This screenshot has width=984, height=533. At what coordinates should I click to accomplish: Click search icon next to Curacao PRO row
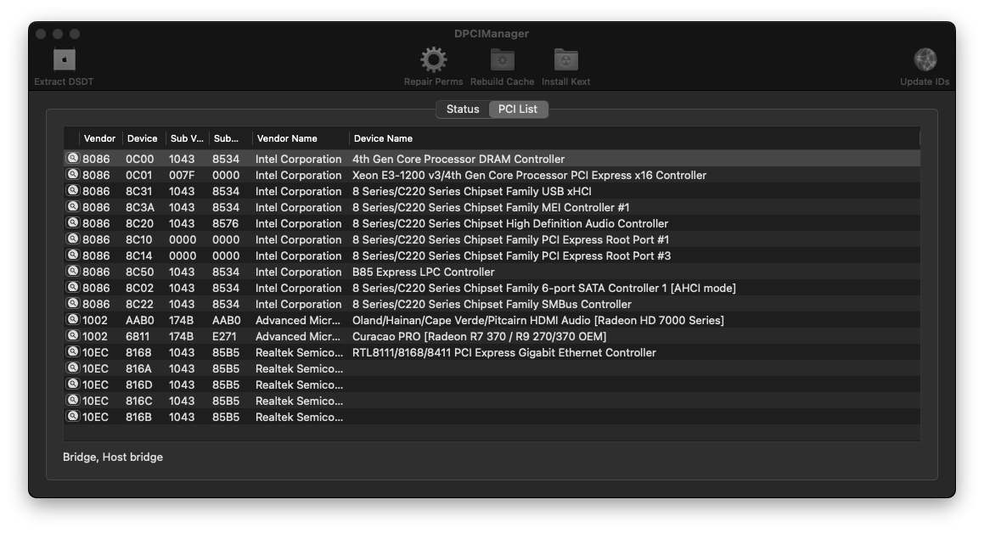[73, 335]
